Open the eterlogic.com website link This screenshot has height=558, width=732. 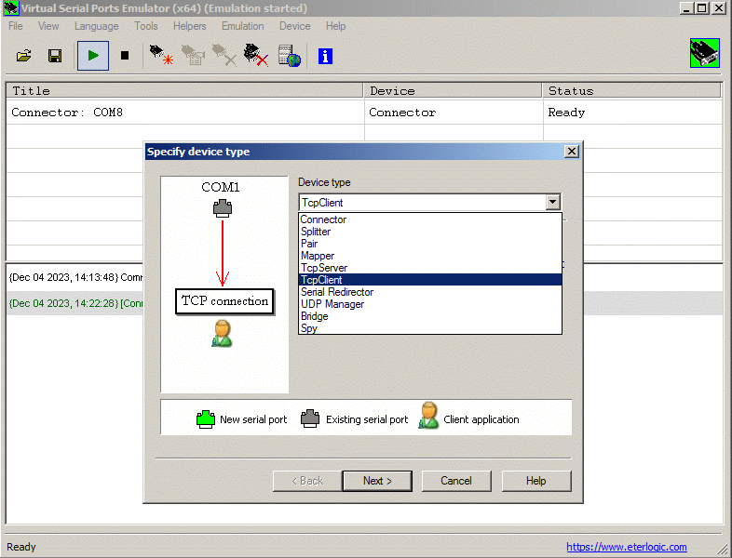[626, 547]
